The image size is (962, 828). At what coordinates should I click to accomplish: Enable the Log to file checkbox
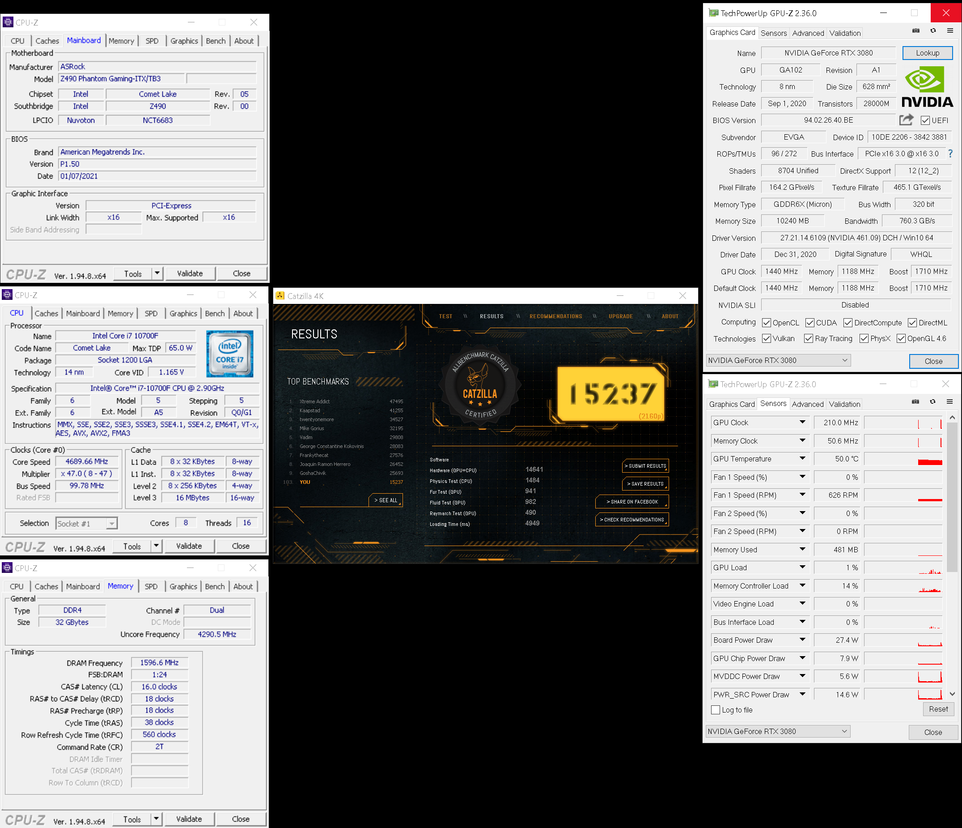pos(716,709)
